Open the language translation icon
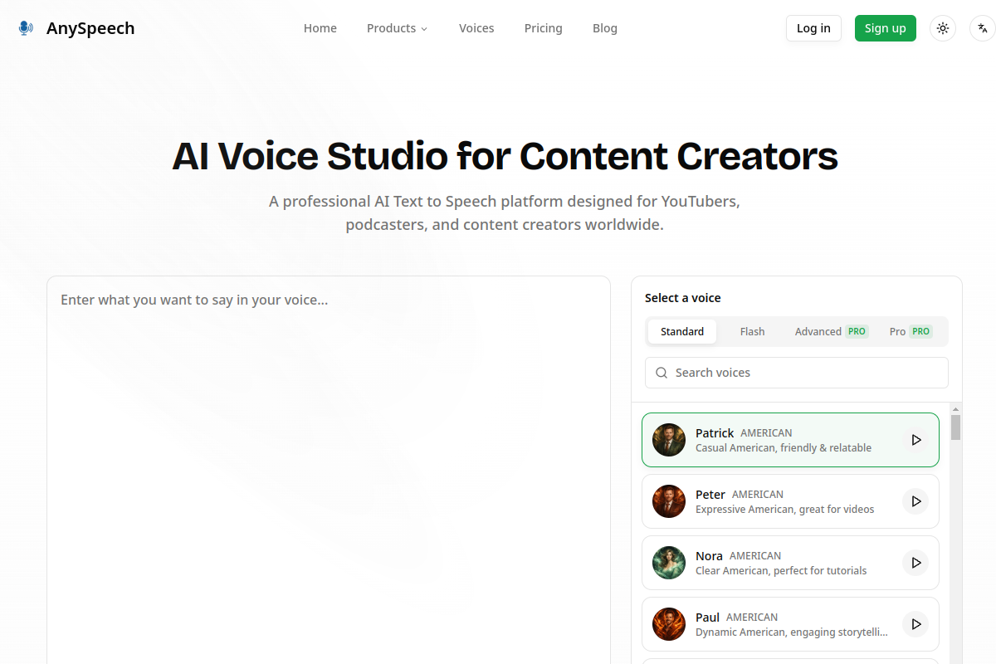The height and width of the screenshot is (664, 996). coord(983,28)
